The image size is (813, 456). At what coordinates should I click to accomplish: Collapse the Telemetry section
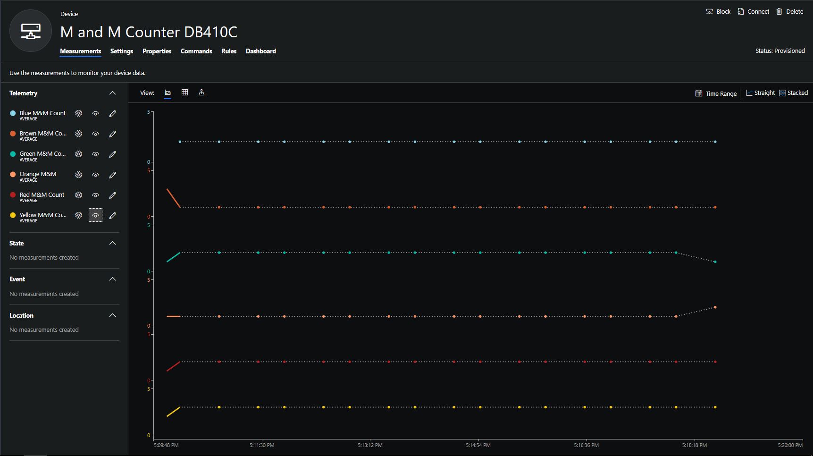coord(112,93)
